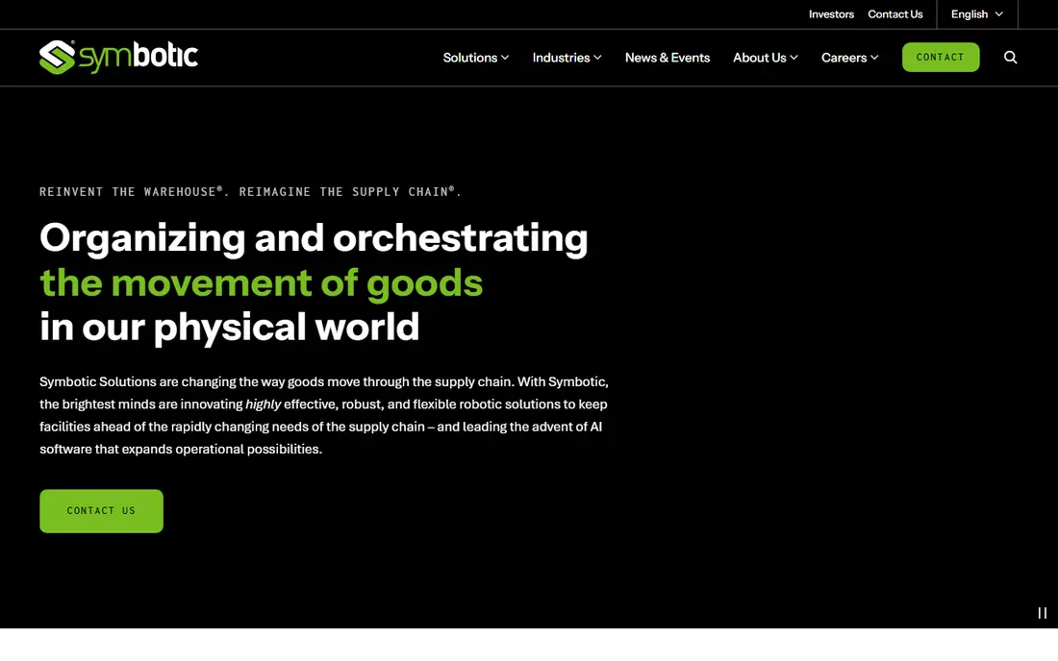Click the 'in our physical world' heading
The width and height of the screenshot is (1058, 661).
point(230,327)
